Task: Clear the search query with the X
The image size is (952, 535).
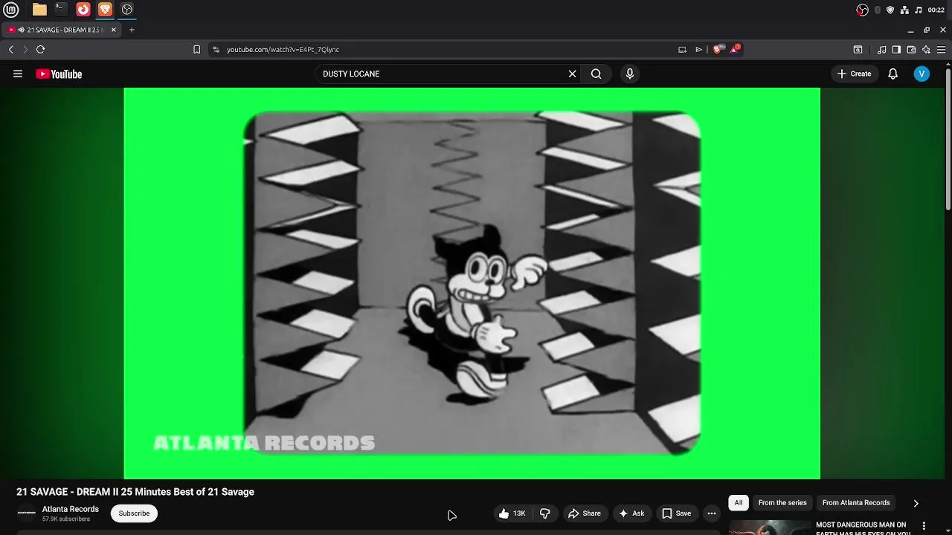Action: (x=573, y=74)
